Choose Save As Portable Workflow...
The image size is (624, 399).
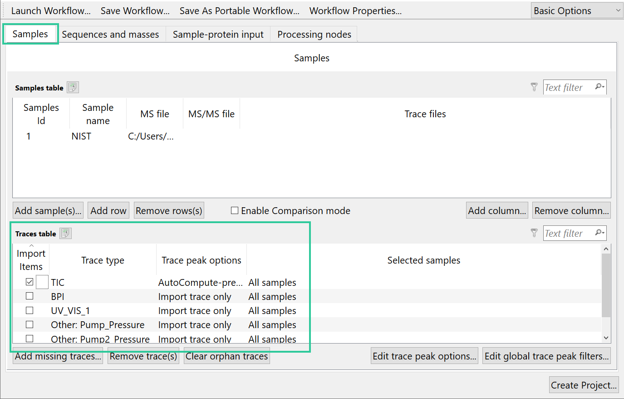(239, 11)
